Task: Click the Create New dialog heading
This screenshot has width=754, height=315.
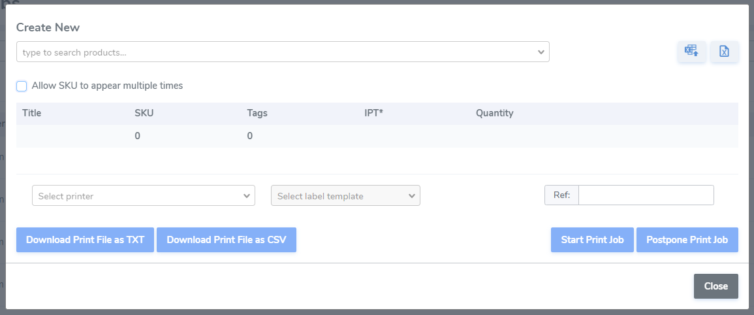Action: pos(48,27)
